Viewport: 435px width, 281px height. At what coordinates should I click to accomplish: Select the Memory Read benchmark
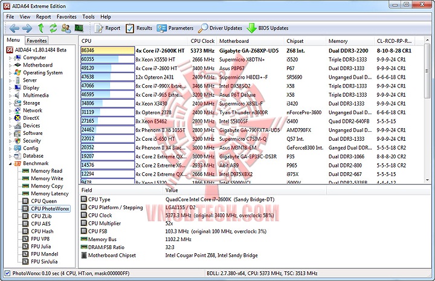click(x=47, y=171)
